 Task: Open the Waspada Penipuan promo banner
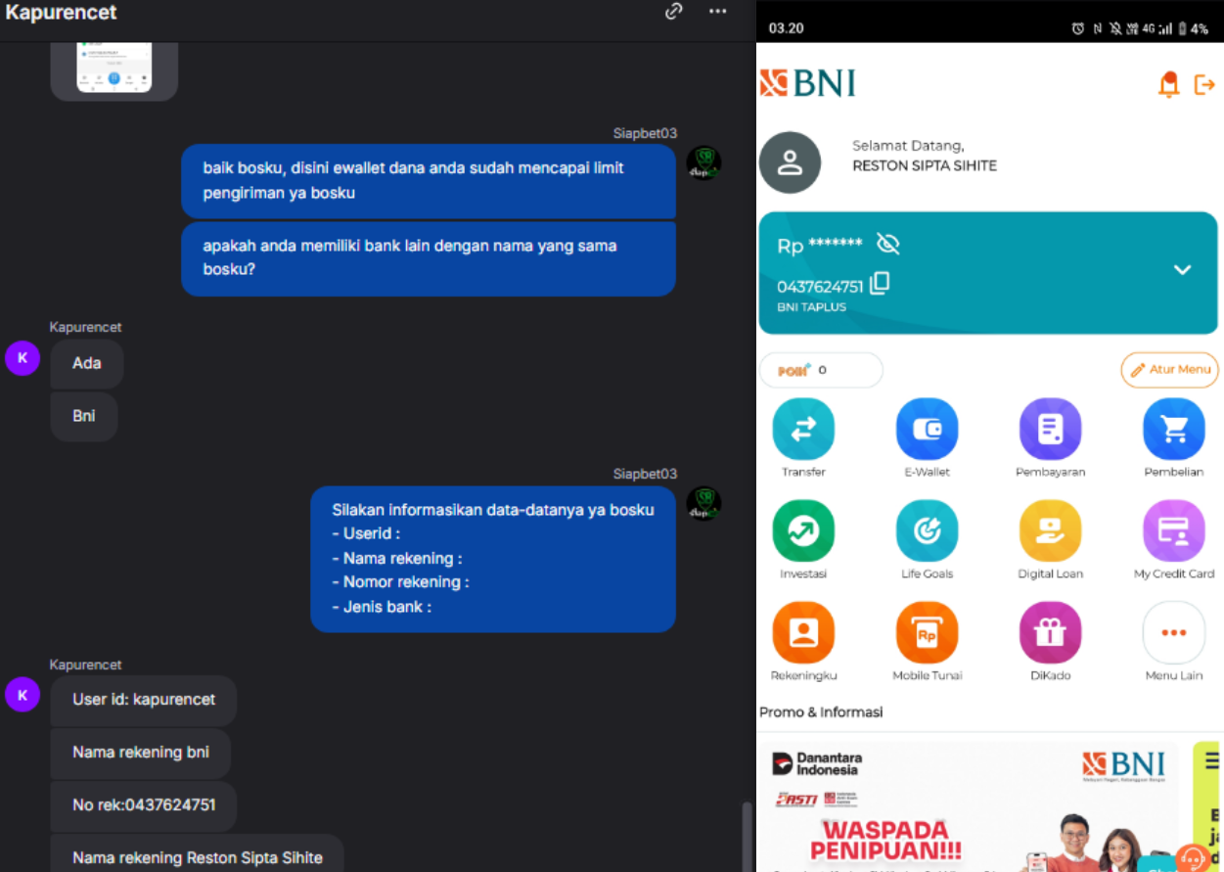(971, 806)
